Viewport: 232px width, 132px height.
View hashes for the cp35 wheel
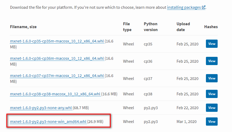(x=212, y=44)
